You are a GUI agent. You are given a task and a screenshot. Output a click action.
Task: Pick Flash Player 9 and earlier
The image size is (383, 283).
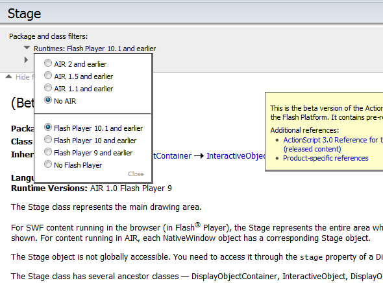click(x=48, y=152)
